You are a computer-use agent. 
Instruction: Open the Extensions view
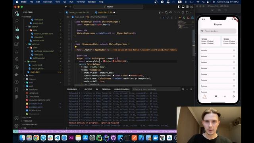17,44
